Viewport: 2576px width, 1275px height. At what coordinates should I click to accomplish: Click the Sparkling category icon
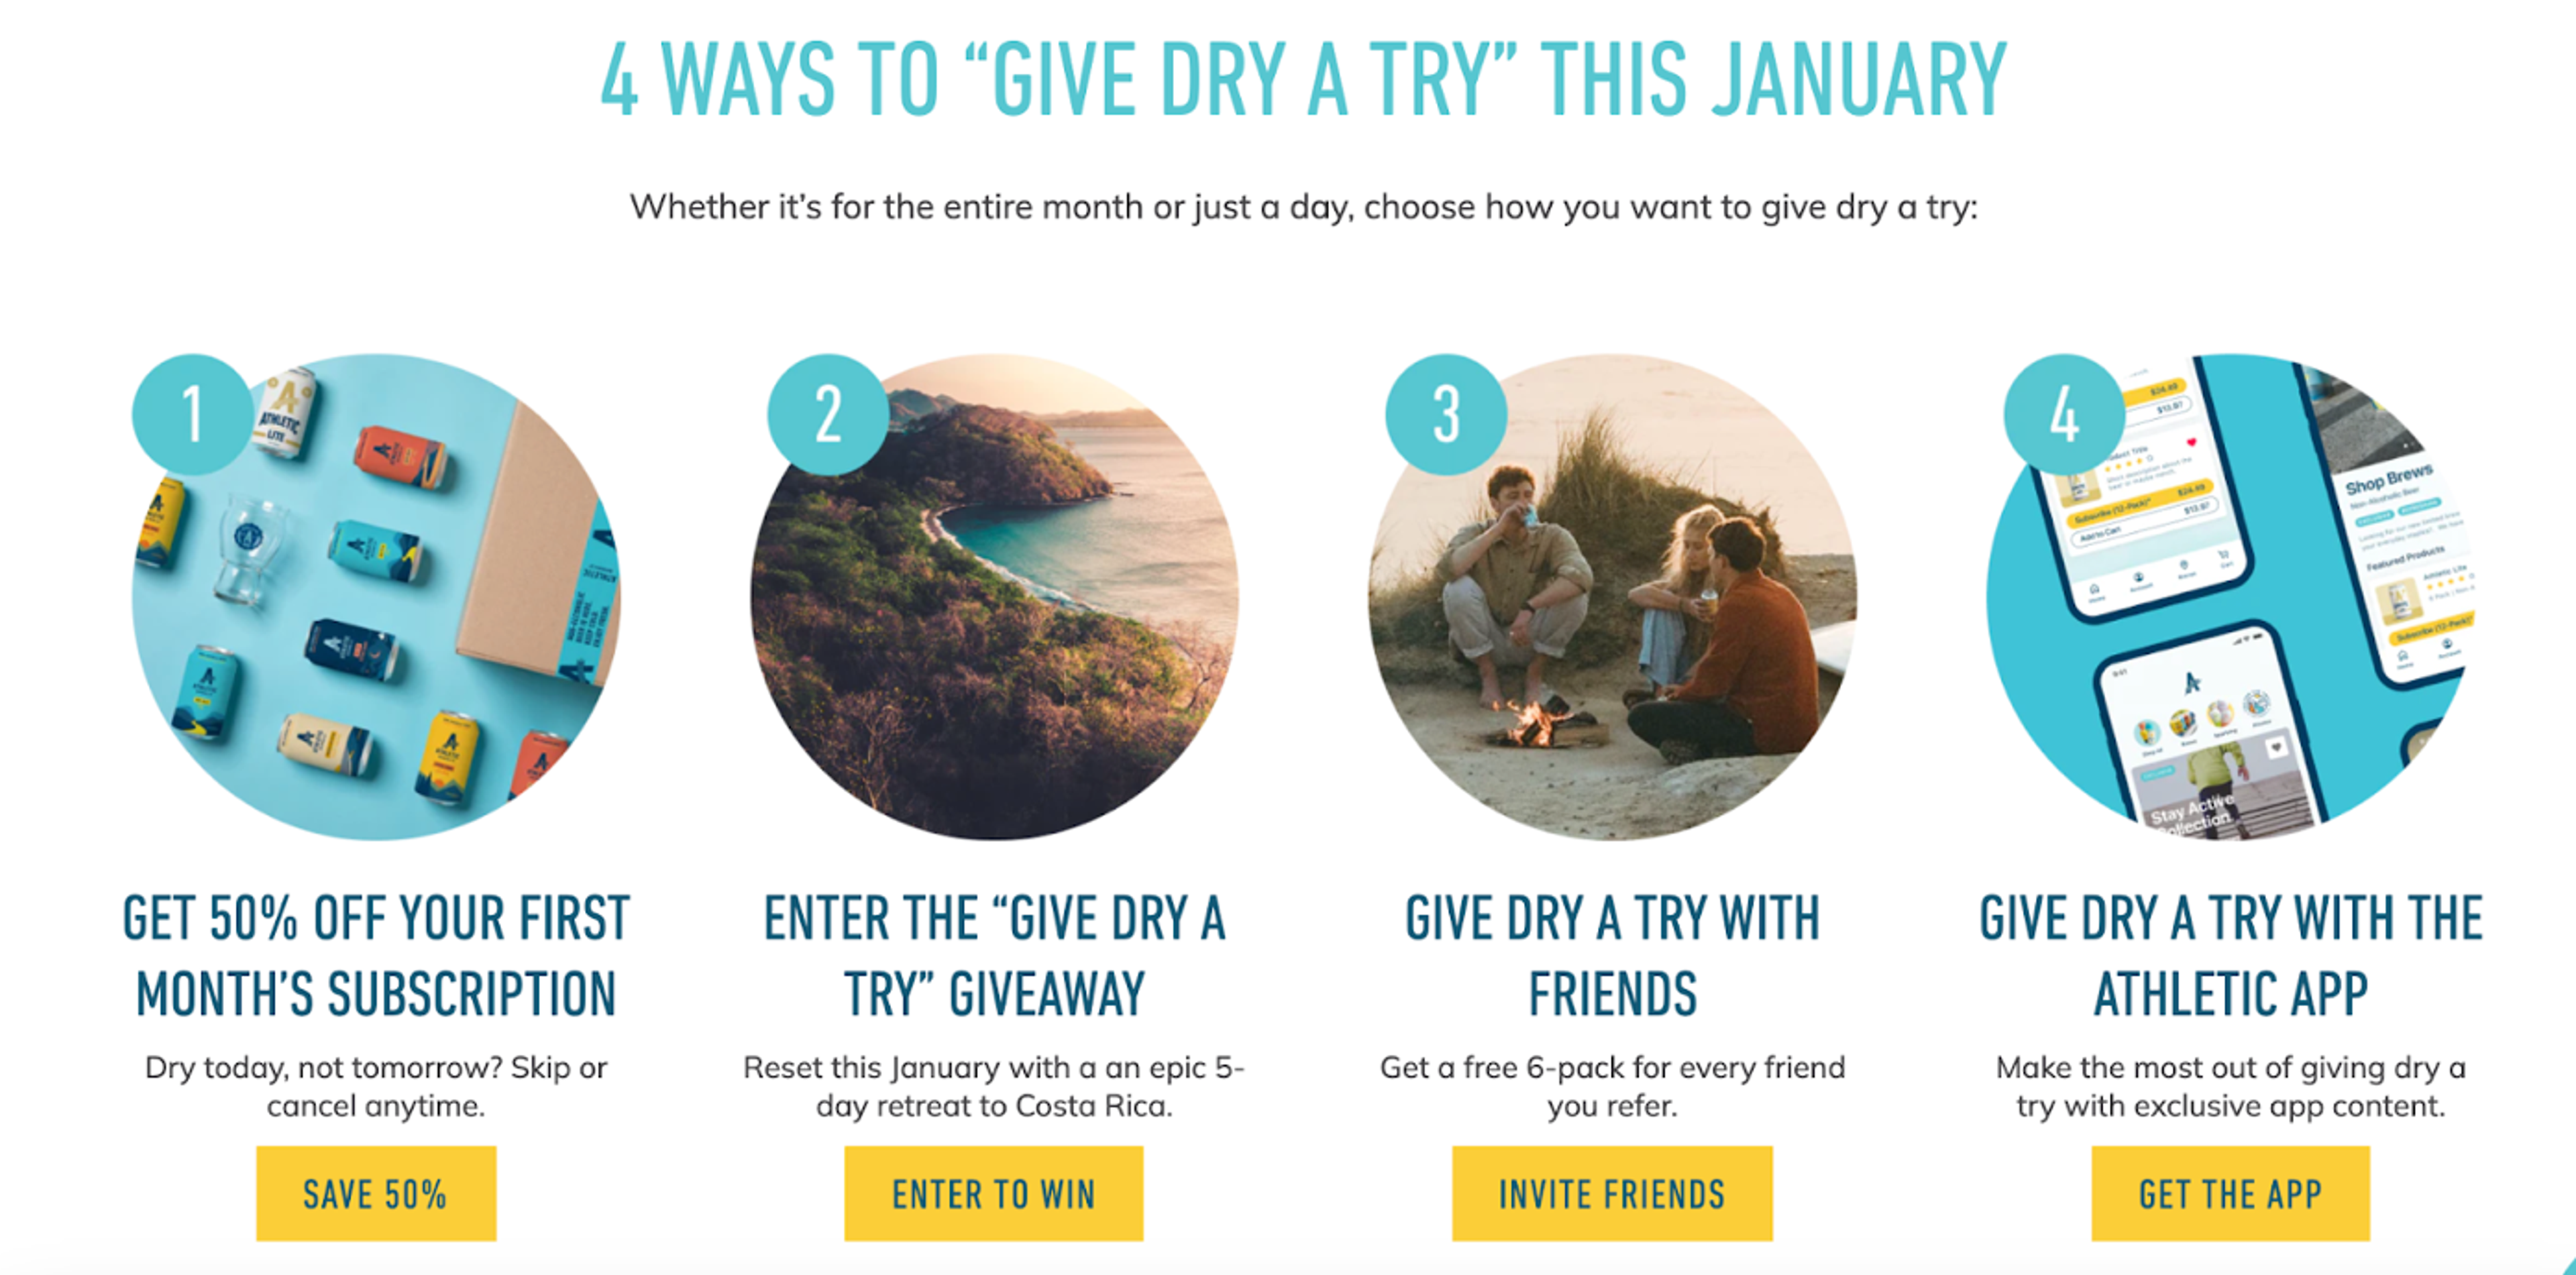coord(2220,712)
